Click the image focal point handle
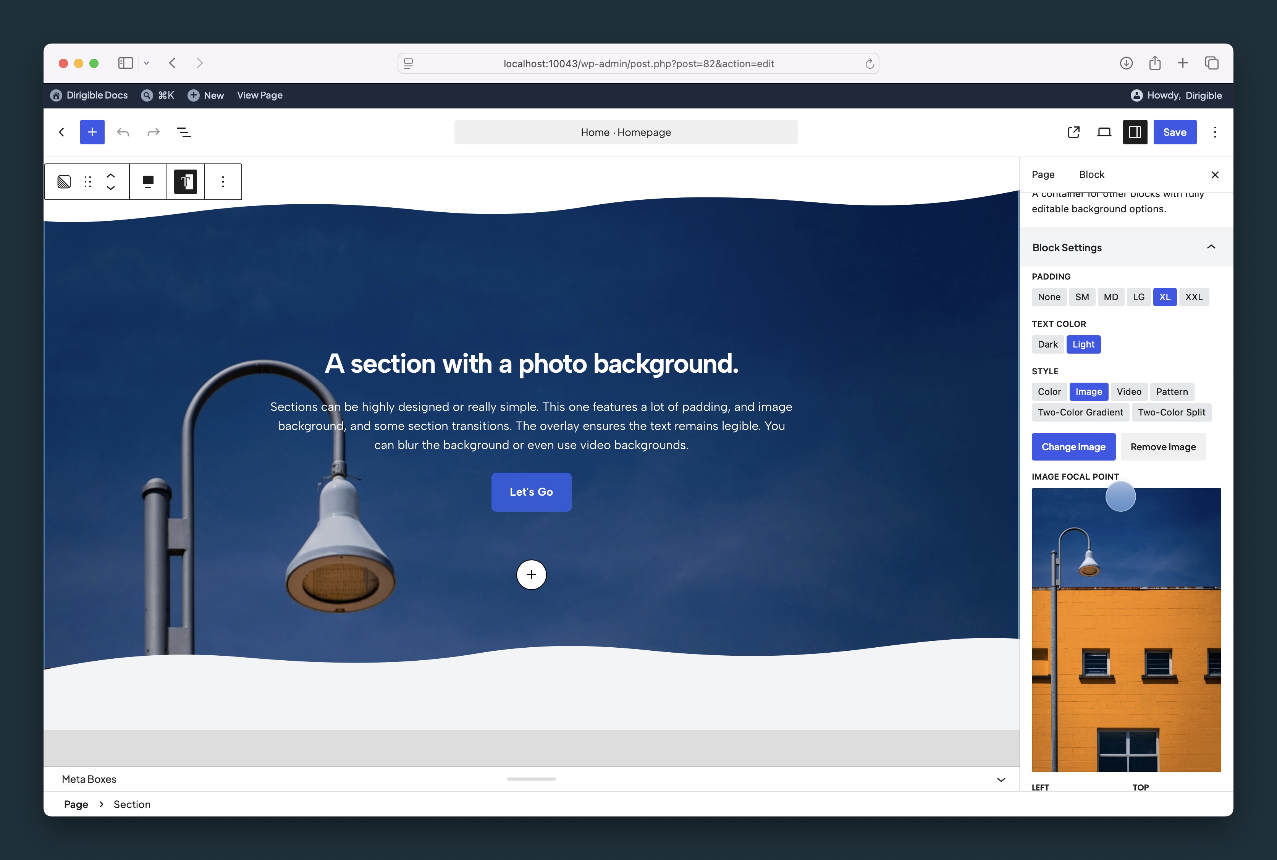Viewport: 1277px width, 860px height. point(1120,496)
